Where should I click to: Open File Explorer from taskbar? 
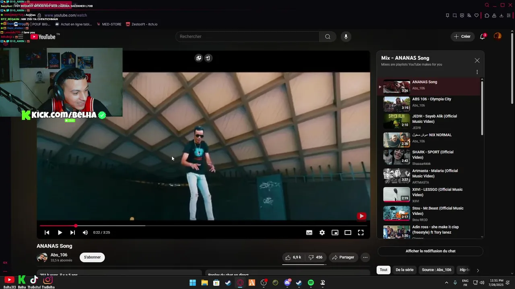click(204, 283)
